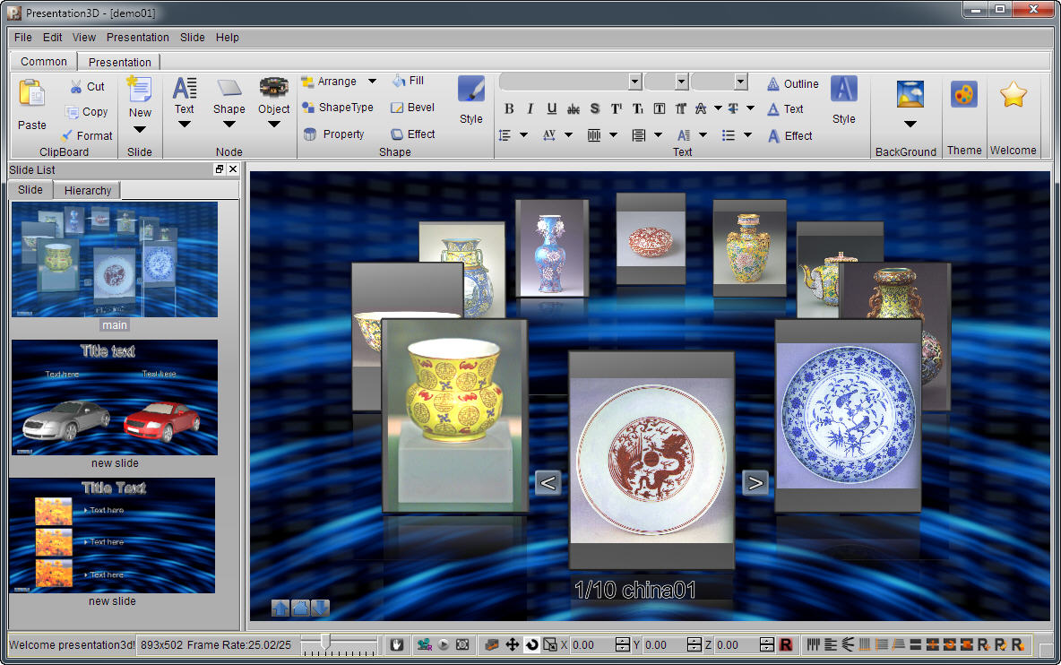Screen dimensions: 1061x665
Task: Click the boxed T text frame icon
Action: 659,108
